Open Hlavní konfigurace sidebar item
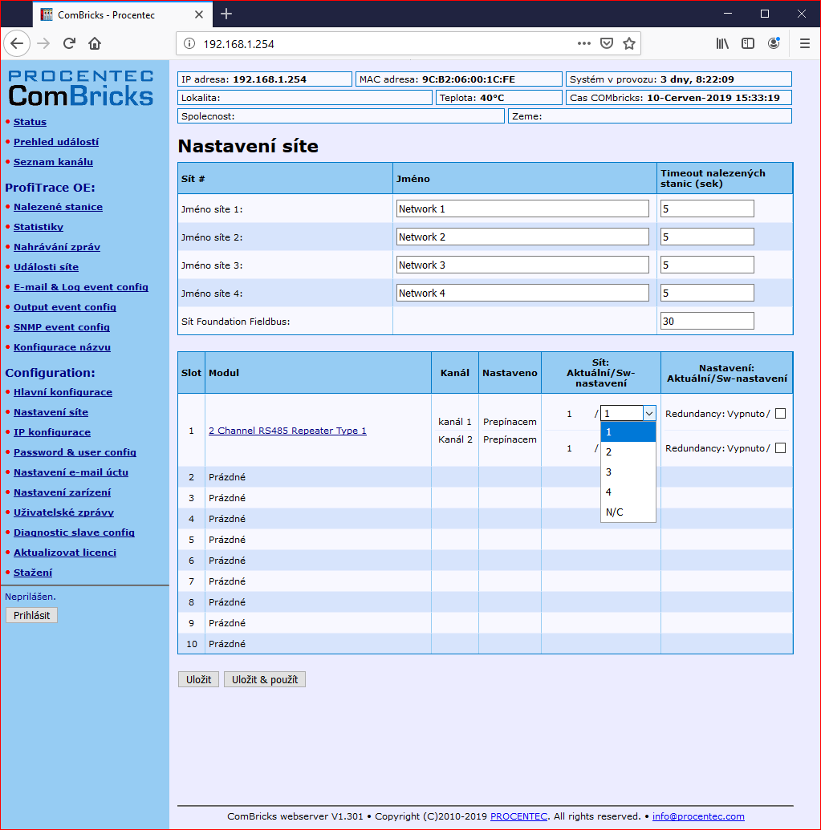821x830 pixels. (63, 392)
